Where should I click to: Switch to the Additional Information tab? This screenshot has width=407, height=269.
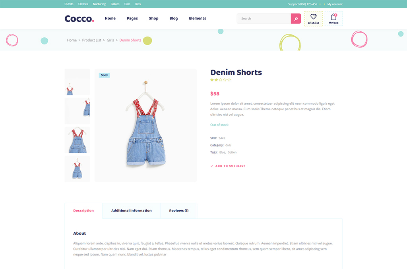coord(131,211)
